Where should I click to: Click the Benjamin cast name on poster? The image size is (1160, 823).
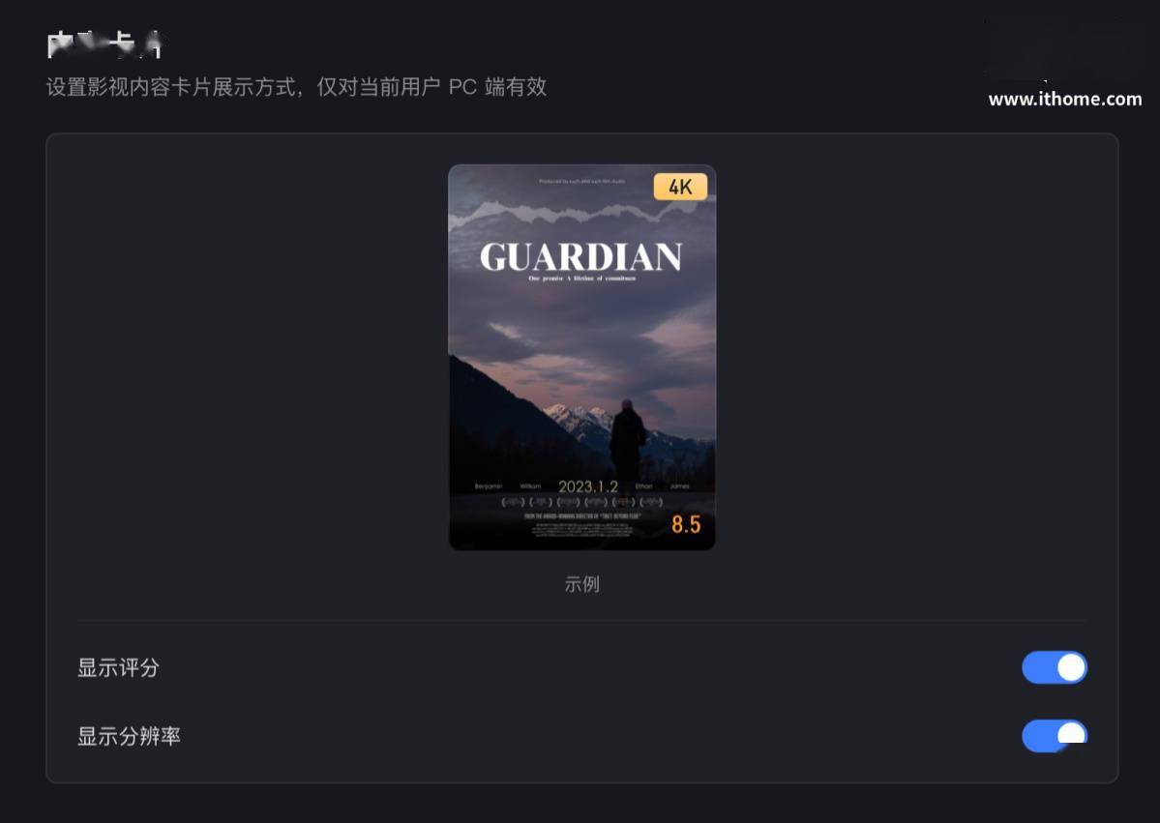pyautogui.click(x=489, y=486)
